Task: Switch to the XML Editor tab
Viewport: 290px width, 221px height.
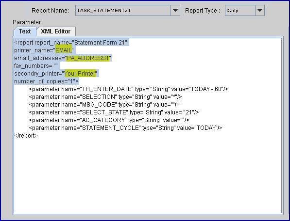Action: [56, 32]
